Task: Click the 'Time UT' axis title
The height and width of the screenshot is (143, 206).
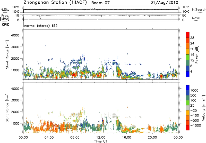Action: (101, 141)
